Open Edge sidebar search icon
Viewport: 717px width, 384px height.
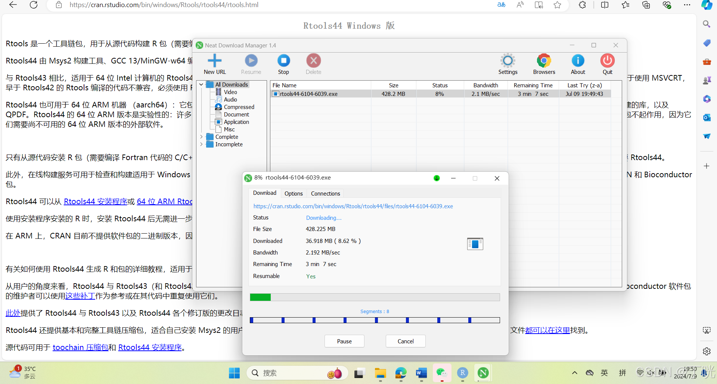(707, 24)
